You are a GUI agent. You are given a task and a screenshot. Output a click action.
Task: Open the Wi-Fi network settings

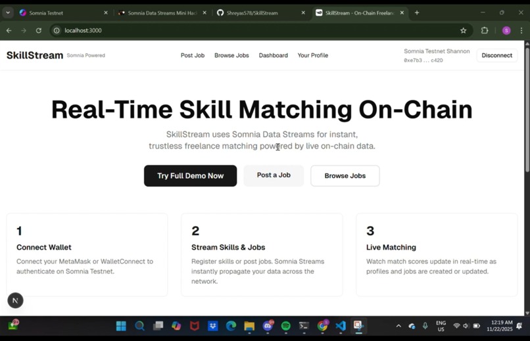456,326
